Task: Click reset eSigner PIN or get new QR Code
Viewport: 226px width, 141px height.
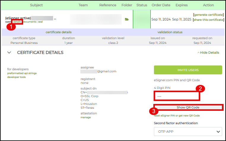Action: [x=177, y=116]
